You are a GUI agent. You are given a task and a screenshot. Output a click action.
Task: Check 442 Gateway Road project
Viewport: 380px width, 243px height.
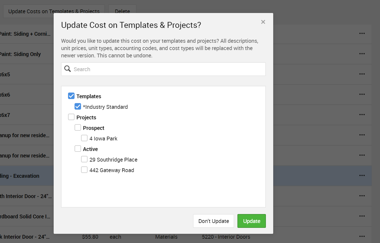tap(84, 170)
